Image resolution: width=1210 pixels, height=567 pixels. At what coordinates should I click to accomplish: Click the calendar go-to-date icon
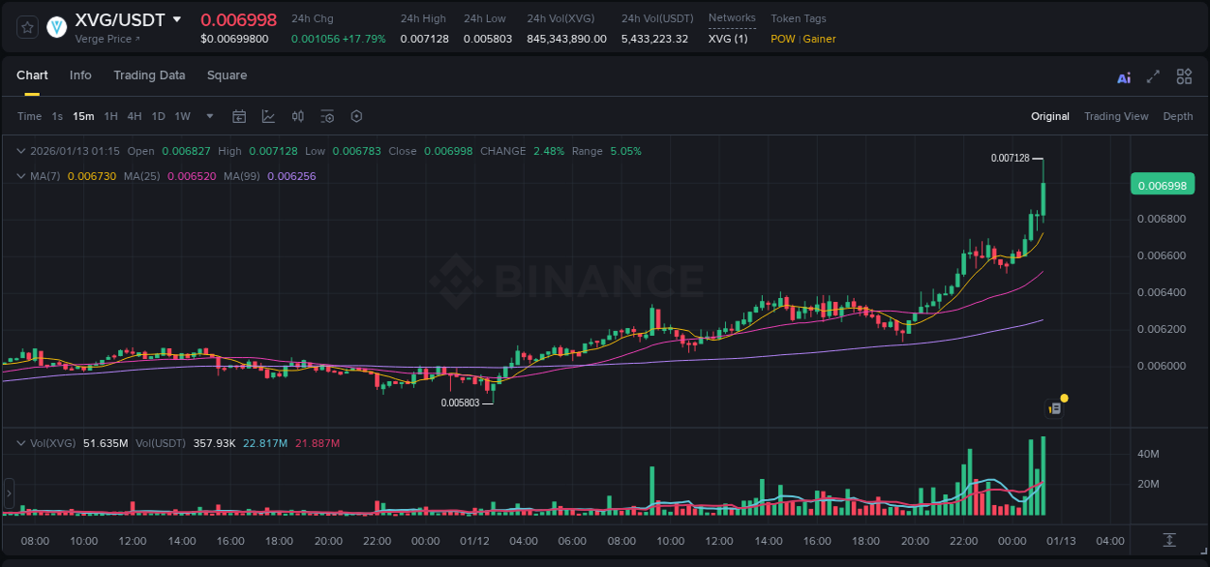[239, 116]
